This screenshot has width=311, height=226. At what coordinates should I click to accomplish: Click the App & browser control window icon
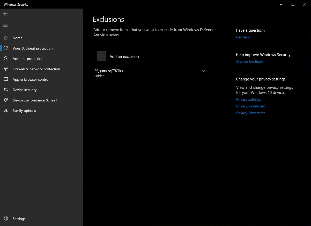[x=6, y=79]
